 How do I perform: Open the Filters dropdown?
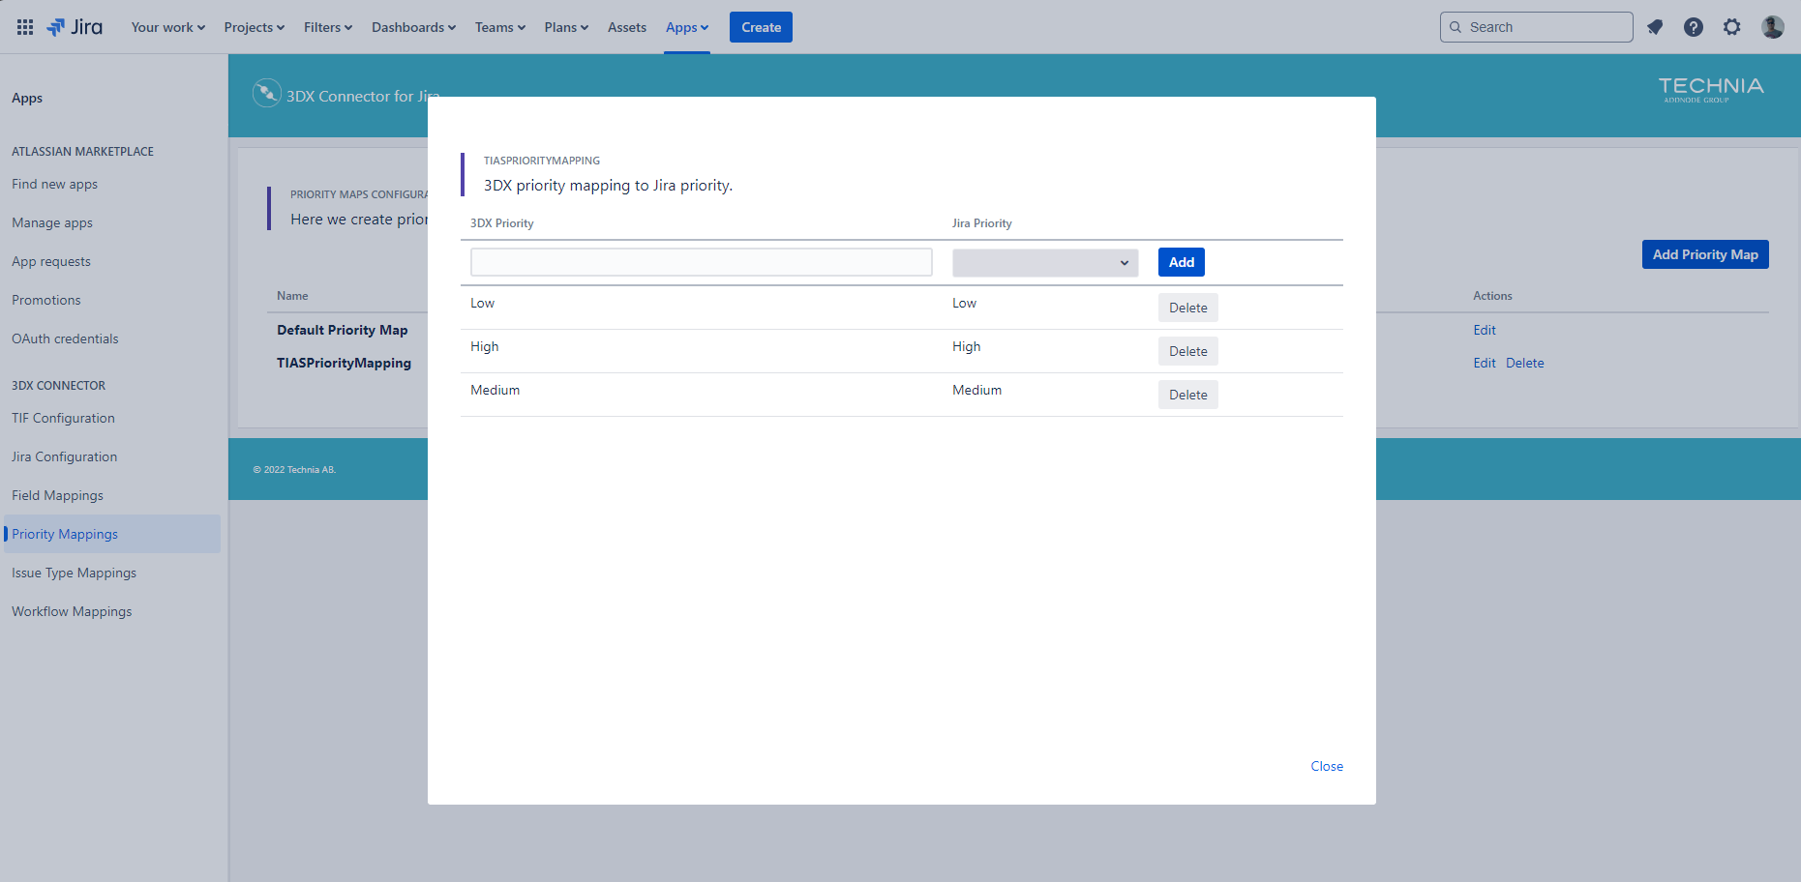click(327, 27)
